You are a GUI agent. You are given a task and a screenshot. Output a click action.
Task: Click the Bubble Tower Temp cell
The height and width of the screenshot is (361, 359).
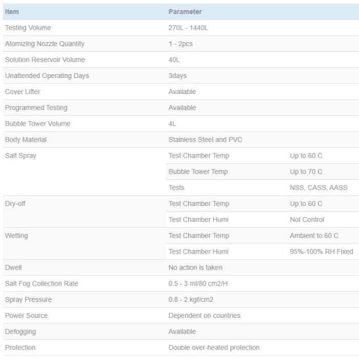pyautogui.click(x=198, y=171)
